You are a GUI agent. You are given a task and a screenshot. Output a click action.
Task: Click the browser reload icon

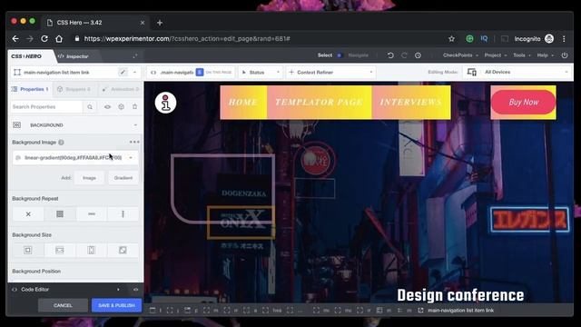coord(44,39)
